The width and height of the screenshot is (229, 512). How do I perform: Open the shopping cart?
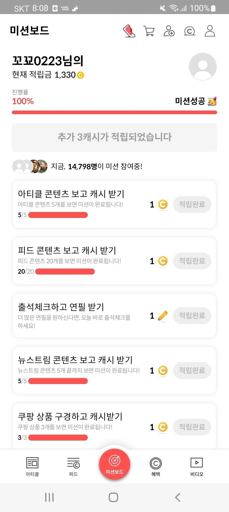(149, 31)
